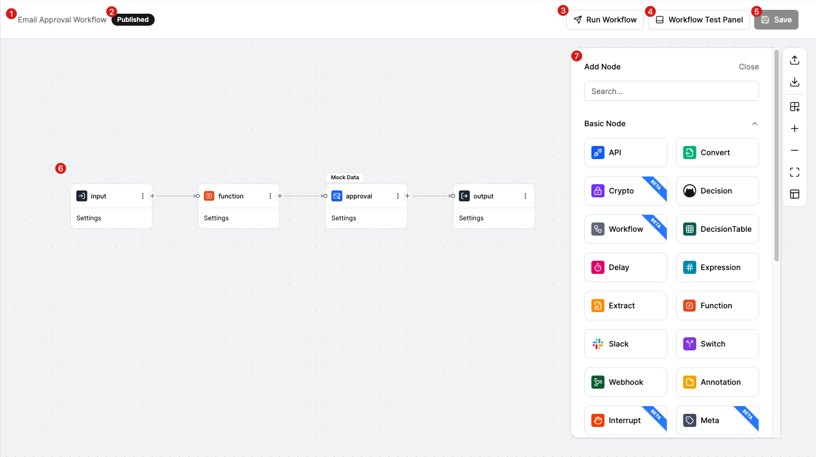816x457 pixels.
Task: Open the approval node's three-dot menu
Action: pos(397,196)
